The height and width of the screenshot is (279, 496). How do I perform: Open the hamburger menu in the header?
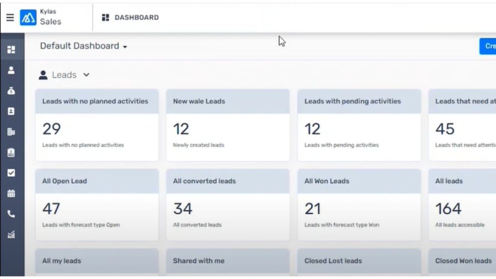(10, 17)
